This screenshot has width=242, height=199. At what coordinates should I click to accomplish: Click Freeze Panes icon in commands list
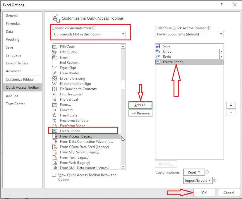55,131
